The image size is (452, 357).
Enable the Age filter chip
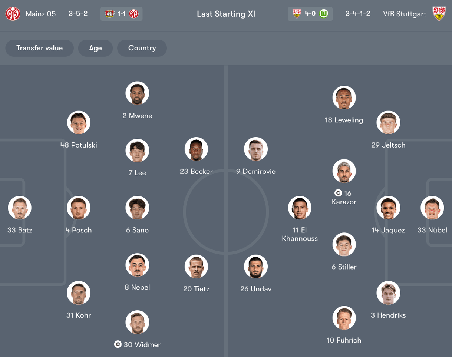pyautogui.click(x=95, y=48)
